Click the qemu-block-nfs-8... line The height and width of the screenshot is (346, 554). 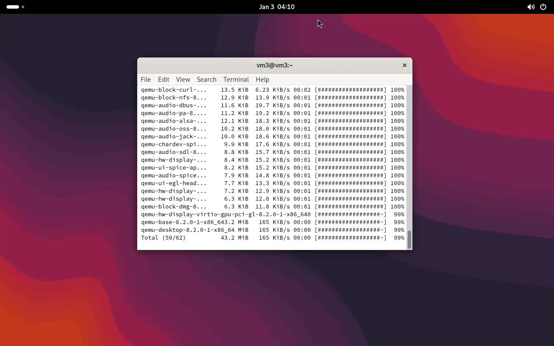tap(273, 98)
